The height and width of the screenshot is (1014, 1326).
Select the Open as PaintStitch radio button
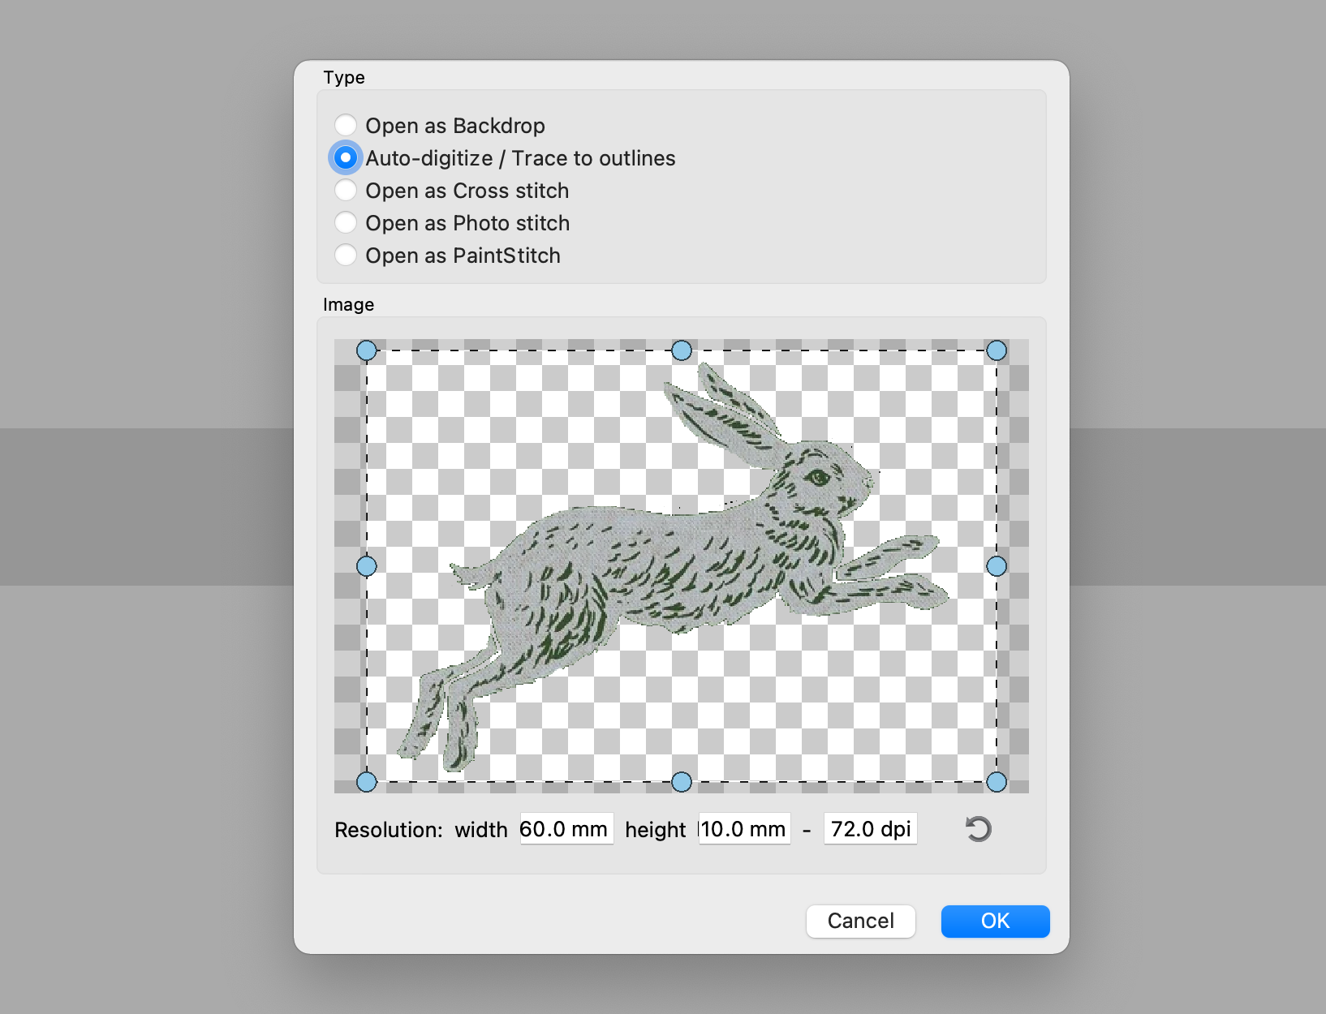click(346, 255)
